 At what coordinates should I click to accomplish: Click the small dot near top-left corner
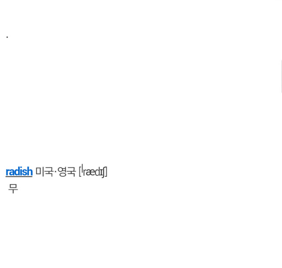pyautogui.click(x=7, y=37)
